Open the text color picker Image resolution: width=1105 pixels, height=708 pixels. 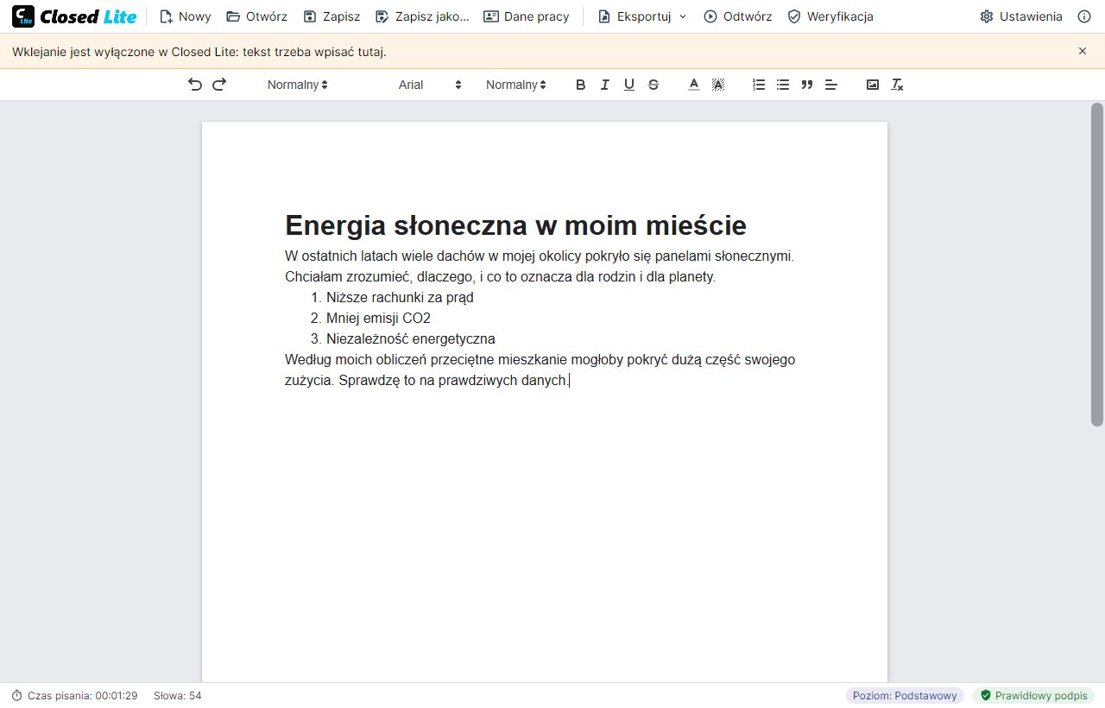(x=693, y=85)
